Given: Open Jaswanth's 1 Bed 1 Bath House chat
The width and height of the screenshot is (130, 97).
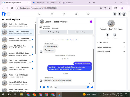Looking at the screenshot, I should [x=17, y=54].
